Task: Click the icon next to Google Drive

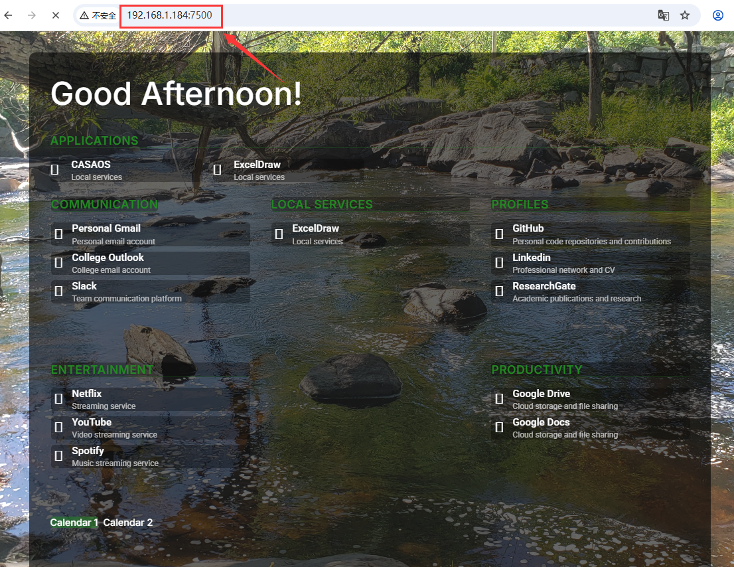Action: (500, 399)
